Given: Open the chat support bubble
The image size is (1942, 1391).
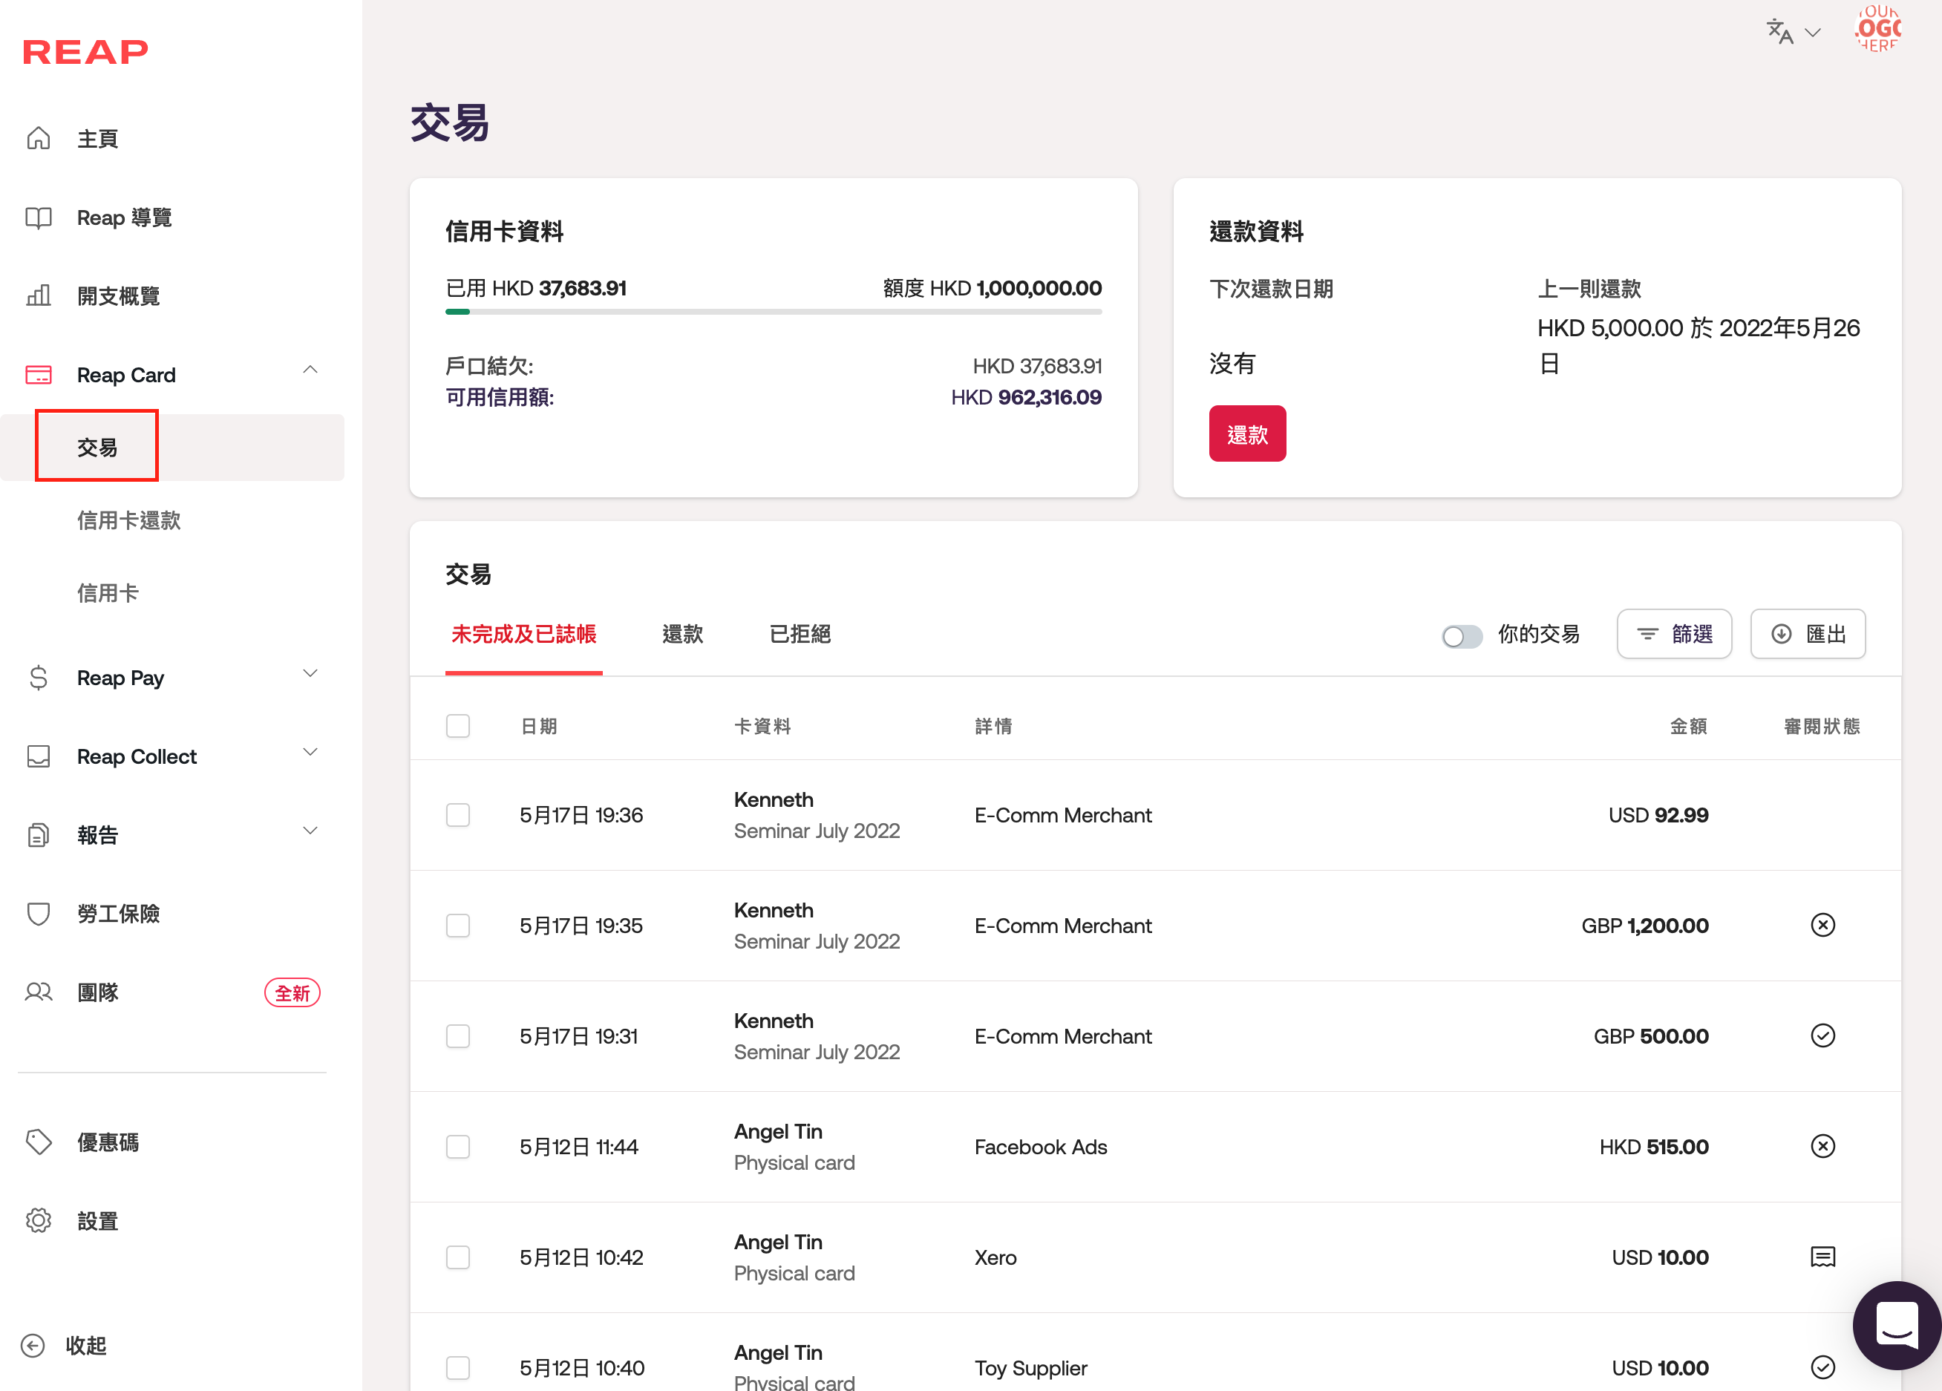Looking at the screenshot, I should [1896, 1324].
